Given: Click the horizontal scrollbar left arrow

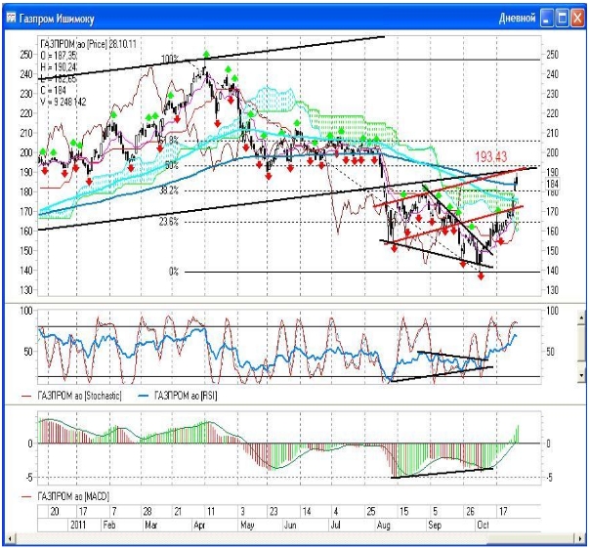Looking at the screenshot, I should tap(10, 539).
